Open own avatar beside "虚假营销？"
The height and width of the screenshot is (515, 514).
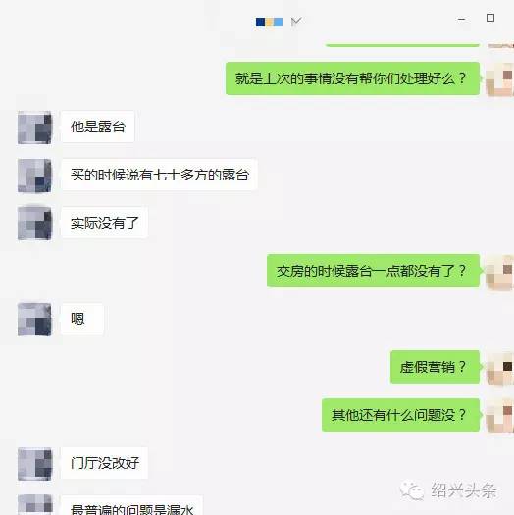[500, 368]
